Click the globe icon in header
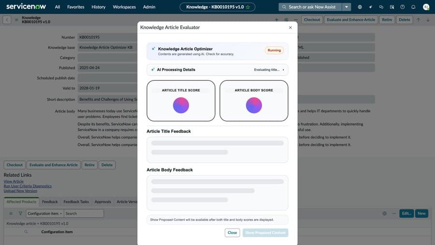435x245 pixels. pyautogui.click(x=360, y=7)
